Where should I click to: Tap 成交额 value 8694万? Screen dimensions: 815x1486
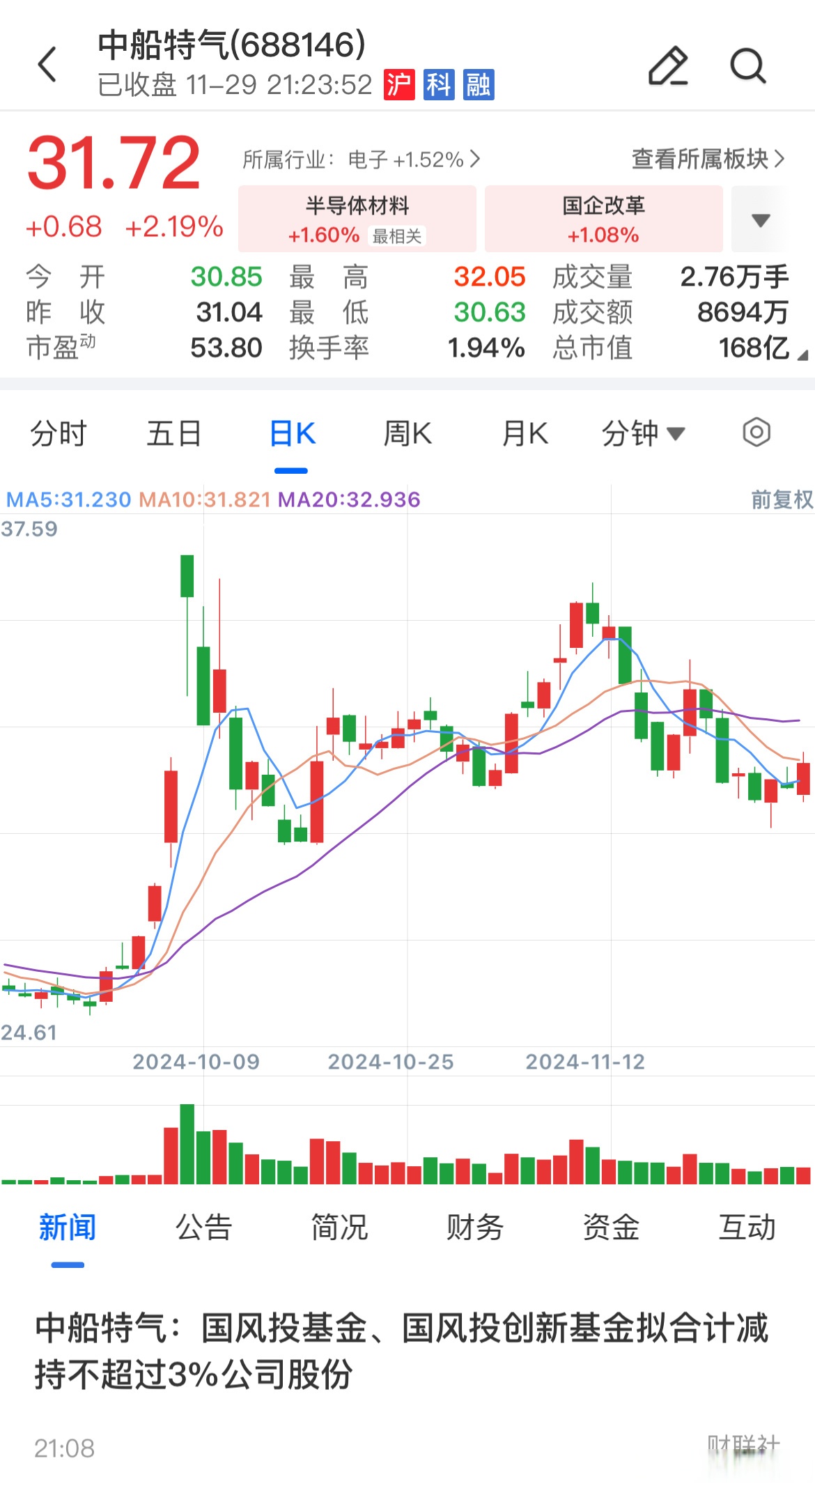click(743, 312)
